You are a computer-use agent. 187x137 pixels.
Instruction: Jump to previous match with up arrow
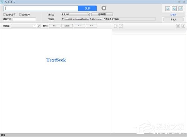coord(178,26)
